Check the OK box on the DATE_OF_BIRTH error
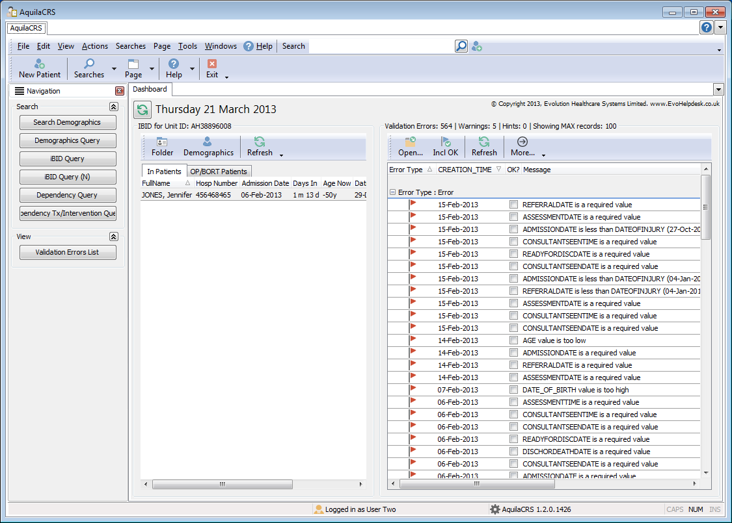 [513, 389]
